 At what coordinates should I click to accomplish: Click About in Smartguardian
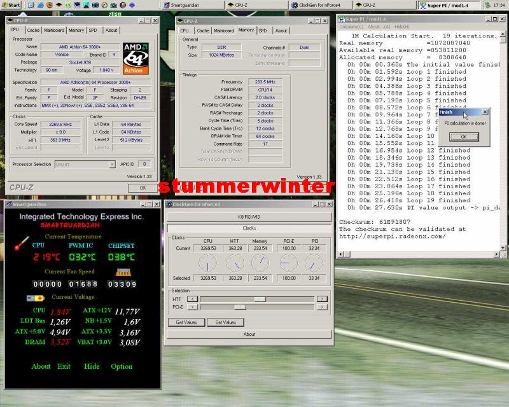41,366
